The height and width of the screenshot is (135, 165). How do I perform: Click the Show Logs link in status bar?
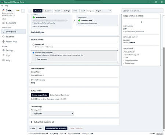pos(160,134)
